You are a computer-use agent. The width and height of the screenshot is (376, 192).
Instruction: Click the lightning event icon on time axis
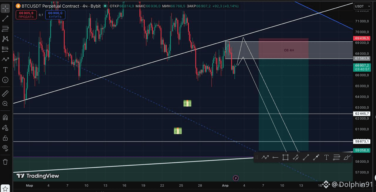(236, 178)
